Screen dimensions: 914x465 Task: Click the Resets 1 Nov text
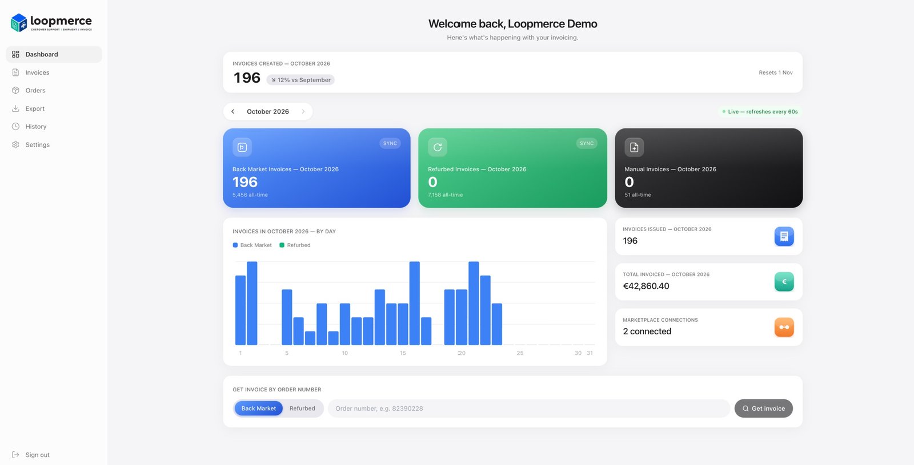click(775, 72)
